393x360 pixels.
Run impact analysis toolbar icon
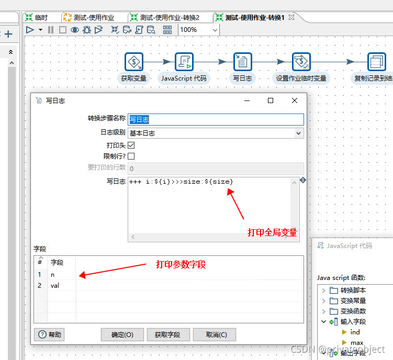point(127,30)
